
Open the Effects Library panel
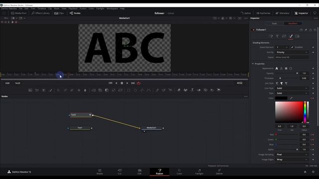40,13
